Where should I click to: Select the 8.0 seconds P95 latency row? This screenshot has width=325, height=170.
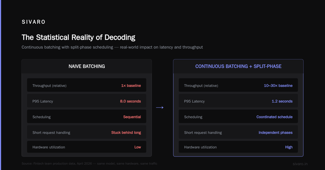[x=87, y=101]
